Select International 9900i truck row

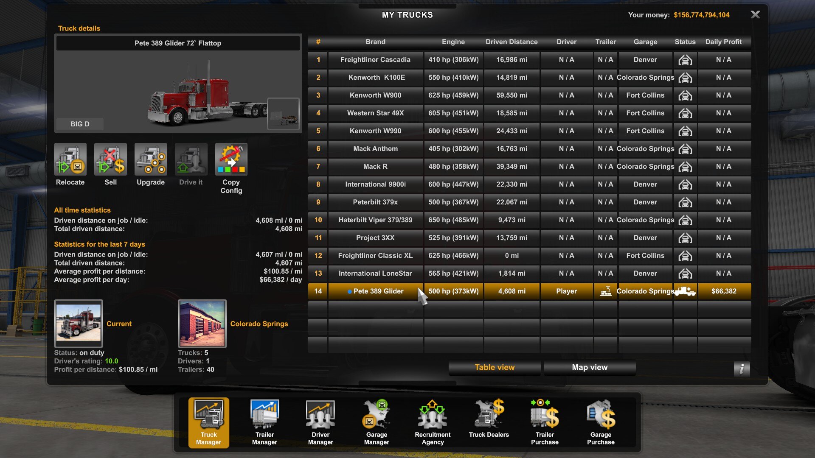(x=529, y=184)
